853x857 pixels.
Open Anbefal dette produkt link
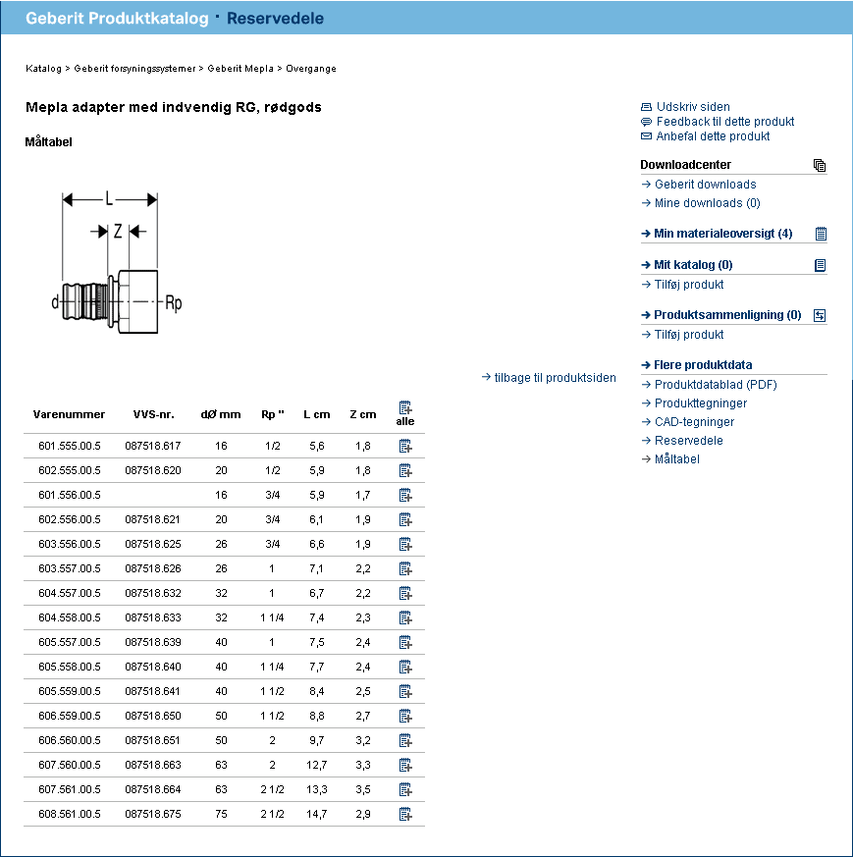(713, 136)
